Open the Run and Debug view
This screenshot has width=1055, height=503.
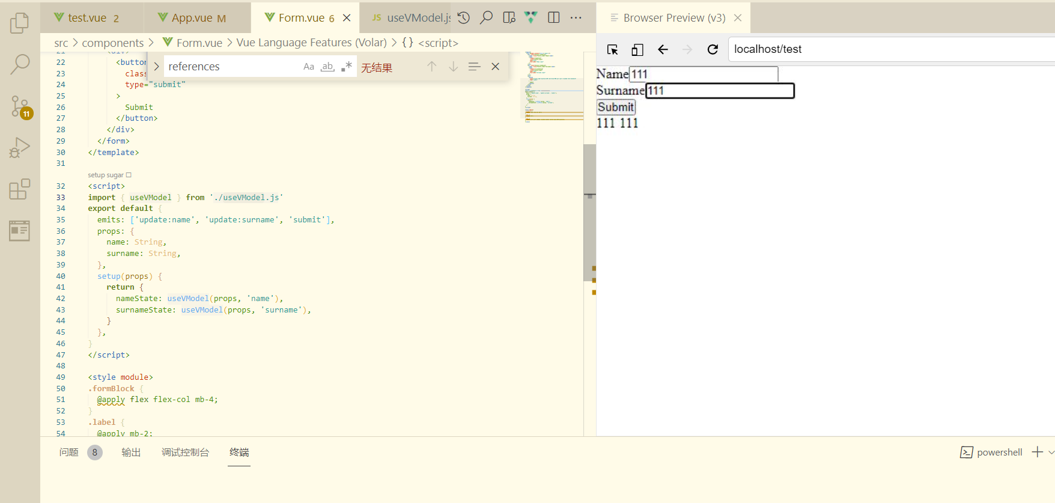[20, 148]
